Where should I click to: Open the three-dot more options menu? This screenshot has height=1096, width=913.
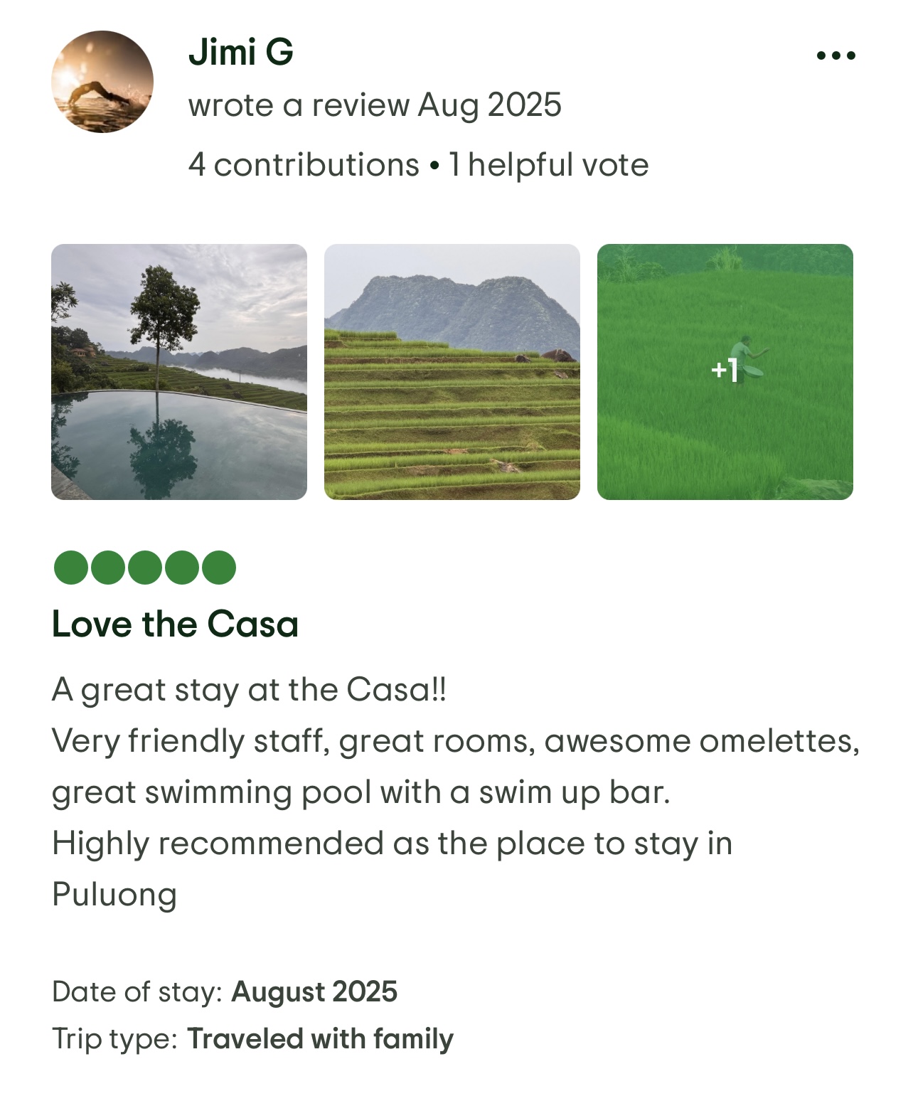tap(835, 55)
